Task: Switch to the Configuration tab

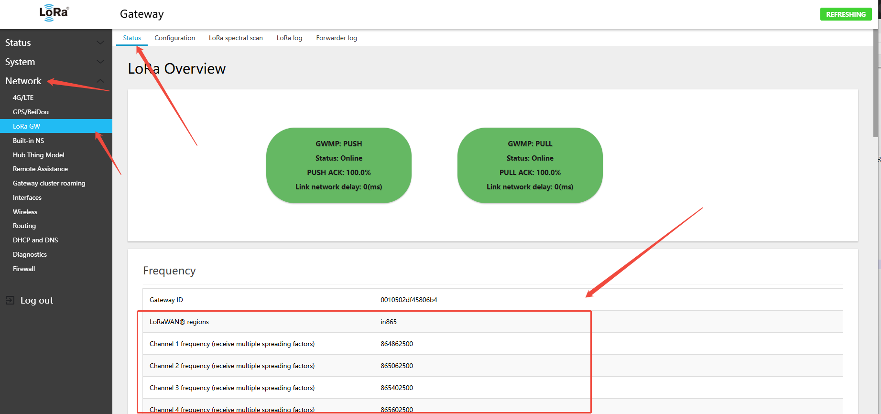Action: 174,38
